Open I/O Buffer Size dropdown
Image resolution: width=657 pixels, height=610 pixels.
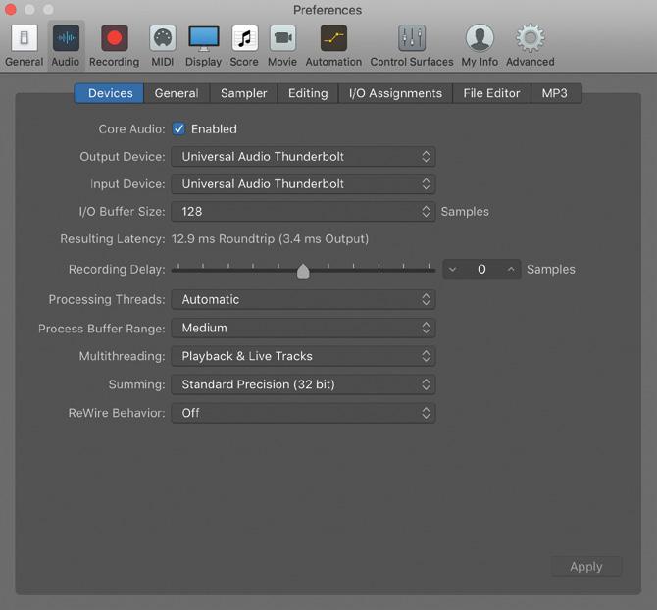click(303, 212)
